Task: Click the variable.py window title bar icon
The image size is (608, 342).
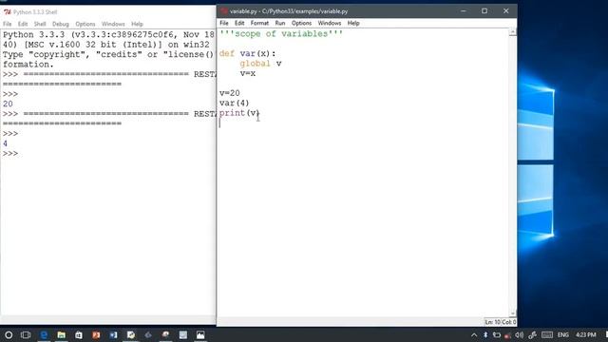Action: click(223, 11)
